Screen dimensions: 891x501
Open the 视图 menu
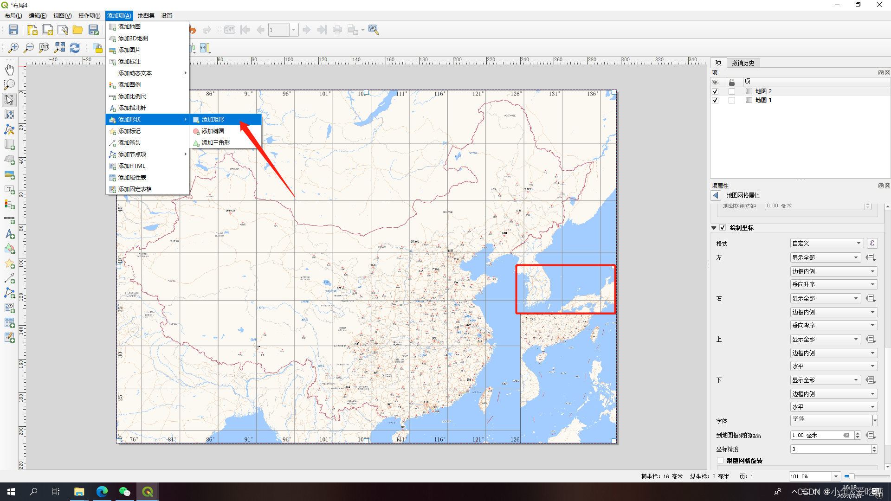[62, 16]
